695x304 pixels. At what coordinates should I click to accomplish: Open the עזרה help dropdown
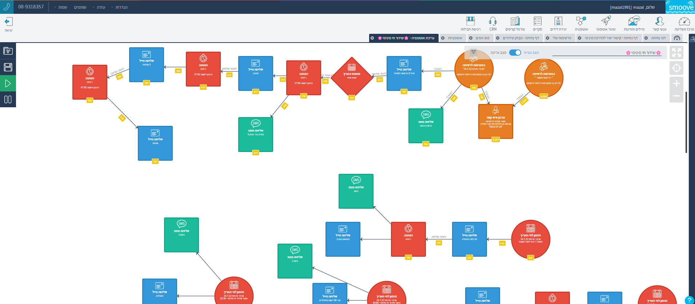tap(99, 7)
